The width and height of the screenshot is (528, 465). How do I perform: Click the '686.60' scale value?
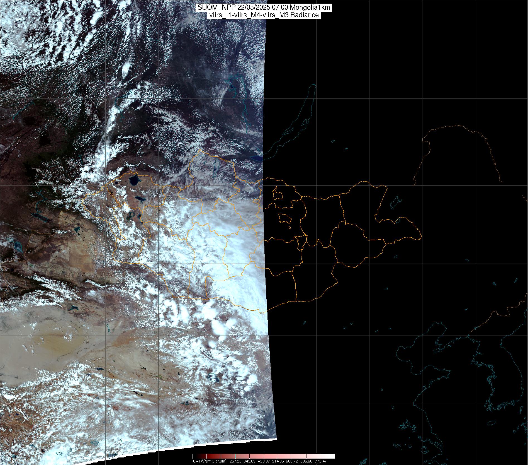click(306, 461)
